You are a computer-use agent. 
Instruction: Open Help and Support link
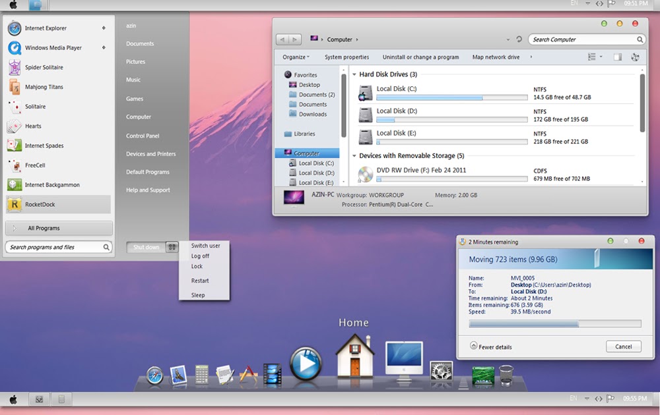click(148, 190)
